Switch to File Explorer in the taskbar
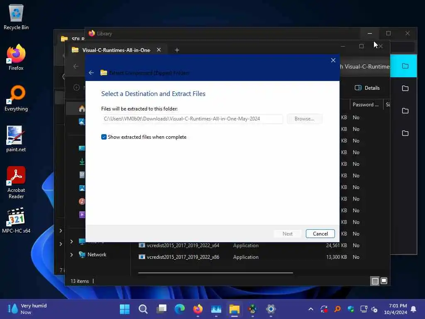 tap(234, 309)
